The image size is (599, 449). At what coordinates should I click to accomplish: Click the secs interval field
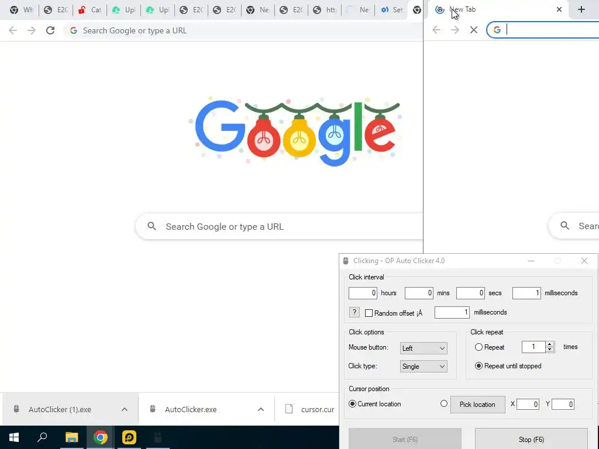pos(470,293)
